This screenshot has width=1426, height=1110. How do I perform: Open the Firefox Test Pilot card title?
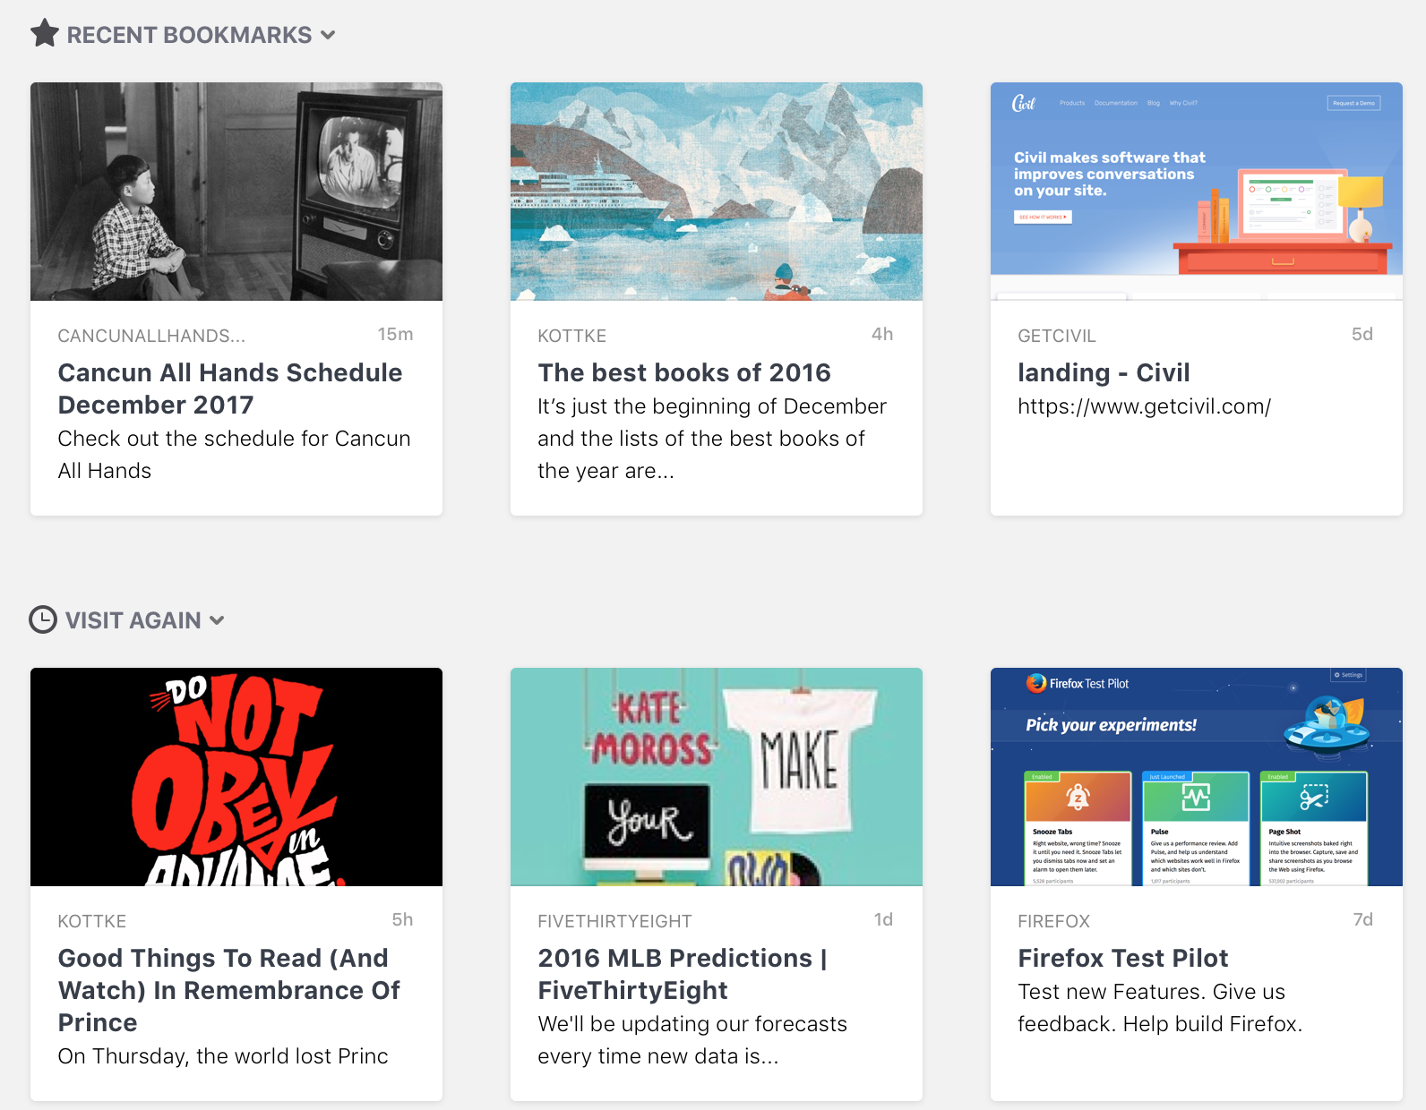[x=1122, y=958]
